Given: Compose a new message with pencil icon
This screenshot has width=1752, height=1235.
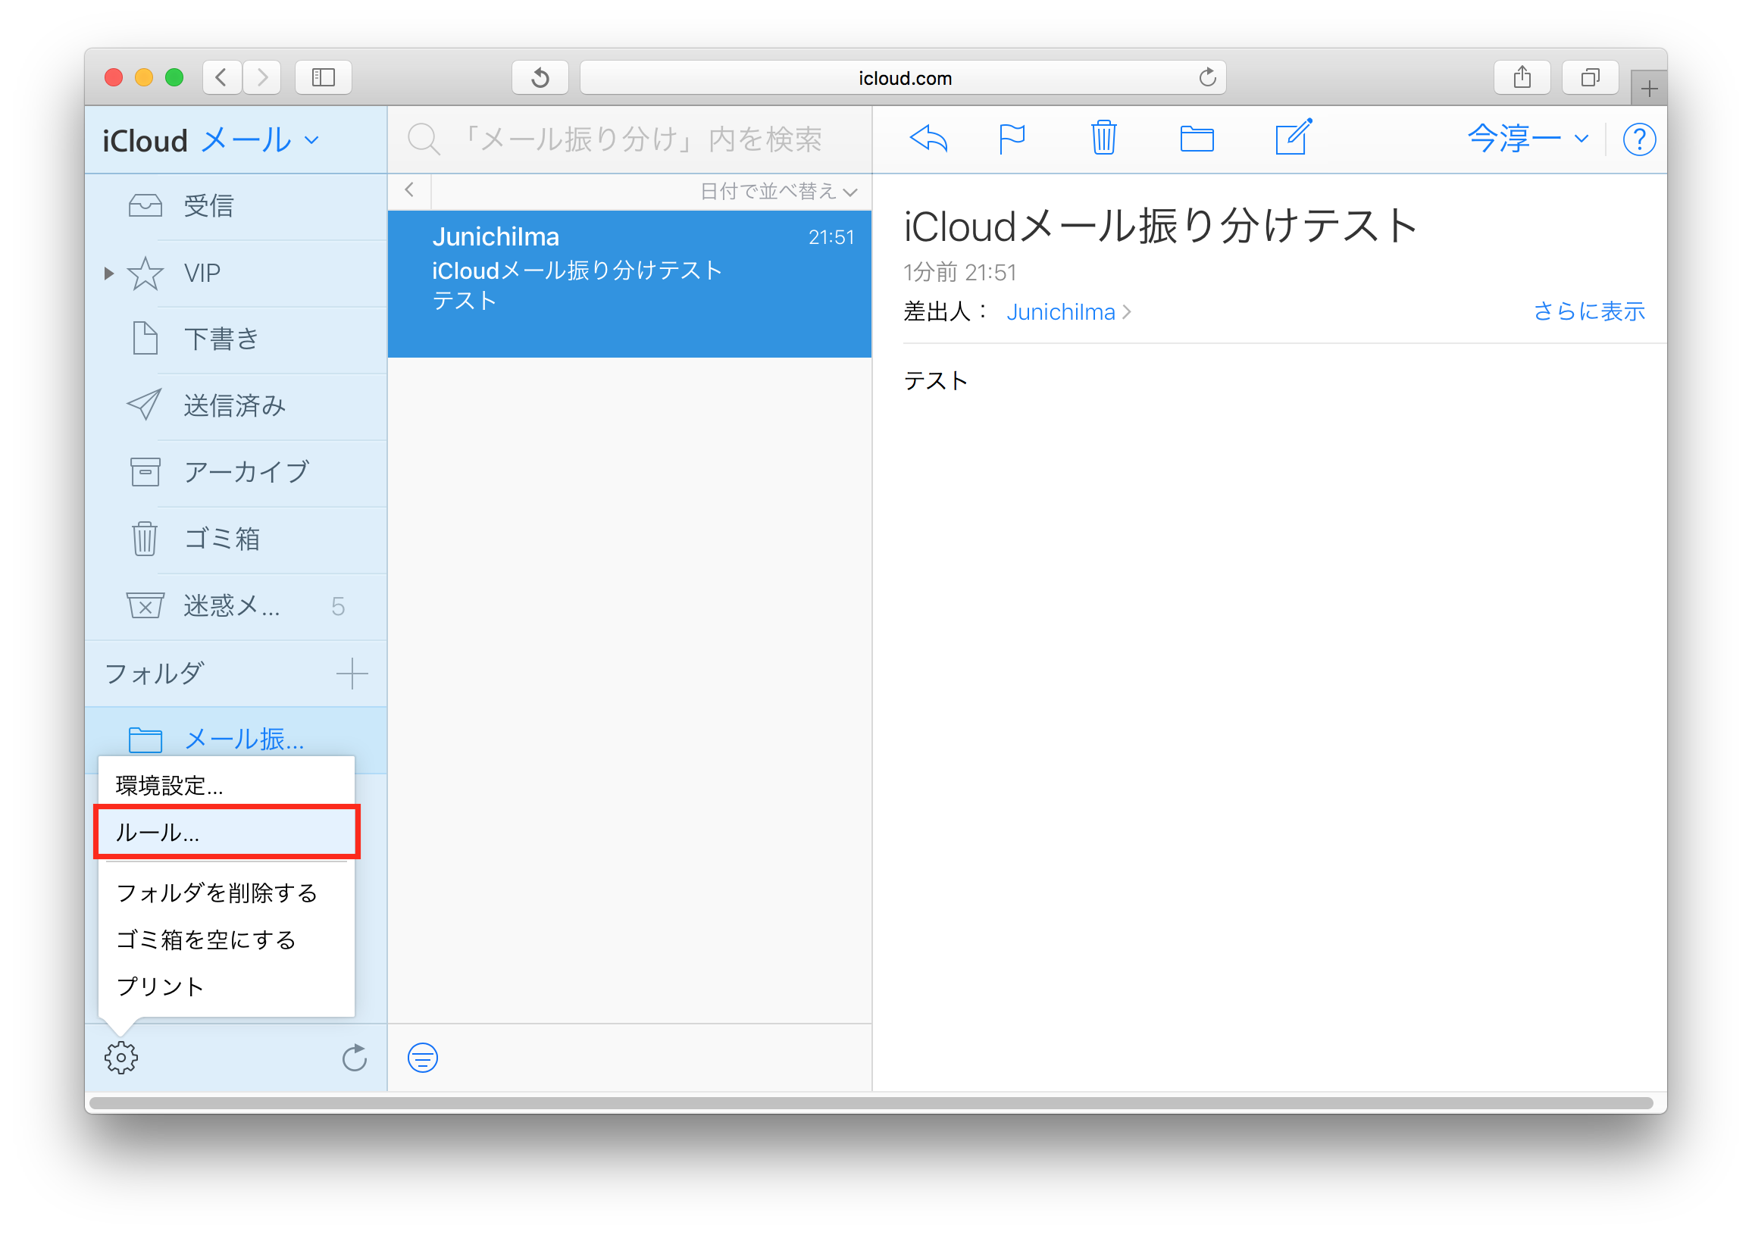Looking at the screenshot, I should [x=1293, y=137].
